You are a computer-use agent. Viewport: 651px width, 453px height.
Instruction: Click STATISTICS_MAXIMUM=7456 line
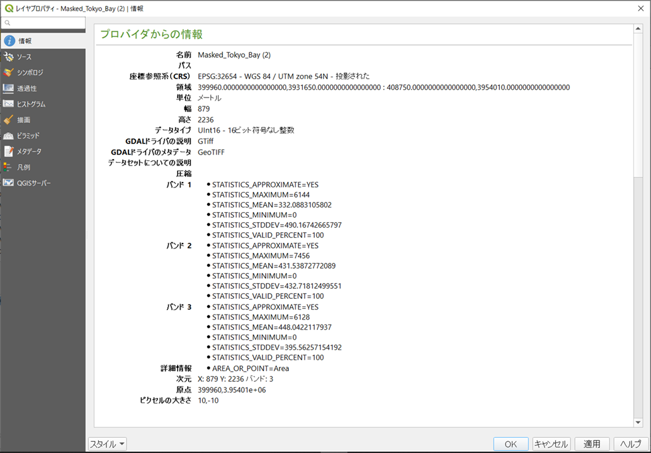pyautogui.click(x=261, y=255)
